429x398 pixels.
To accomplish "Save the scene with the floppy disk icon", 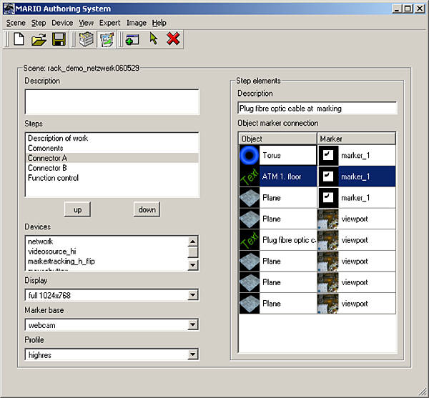I will (x=59, y=39).
